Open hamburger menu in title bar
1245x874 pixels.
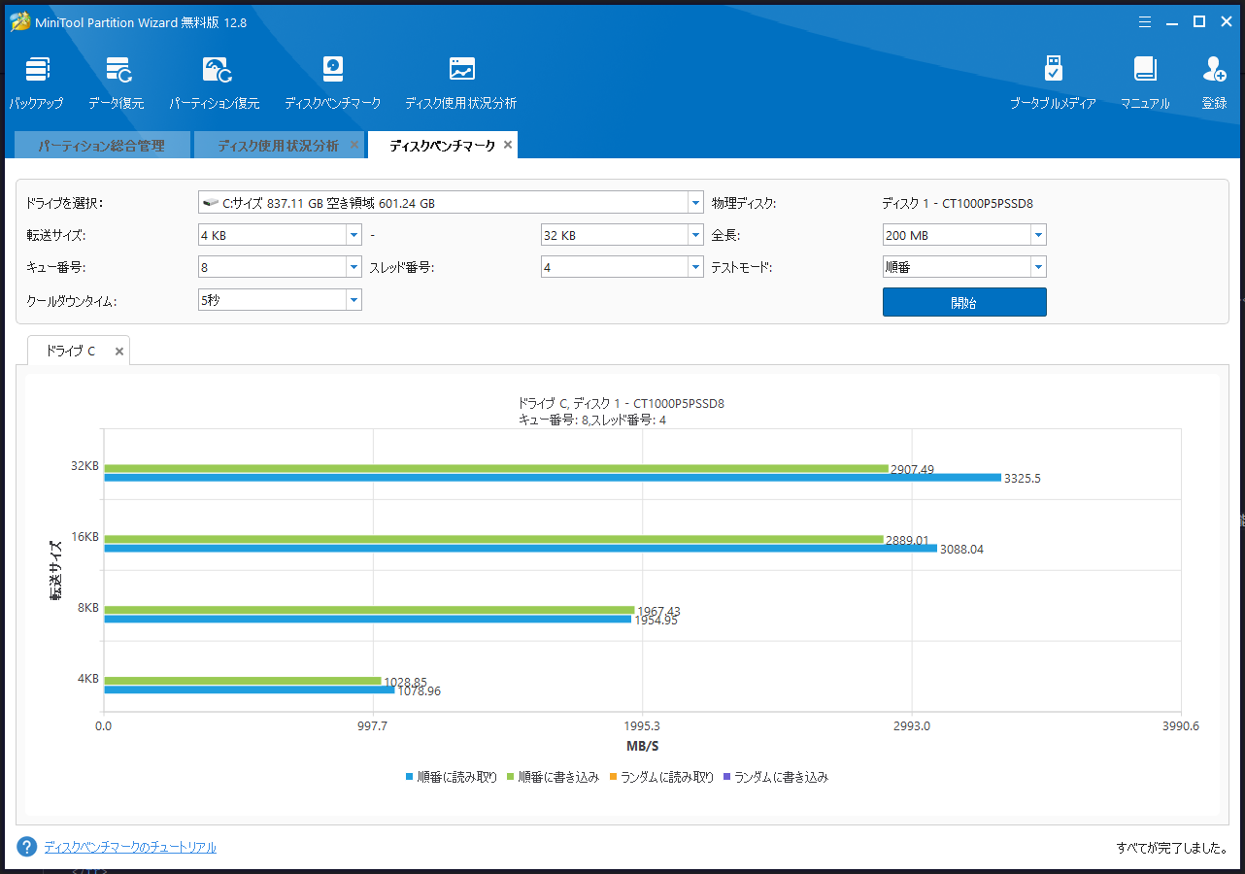[1145, 21]
